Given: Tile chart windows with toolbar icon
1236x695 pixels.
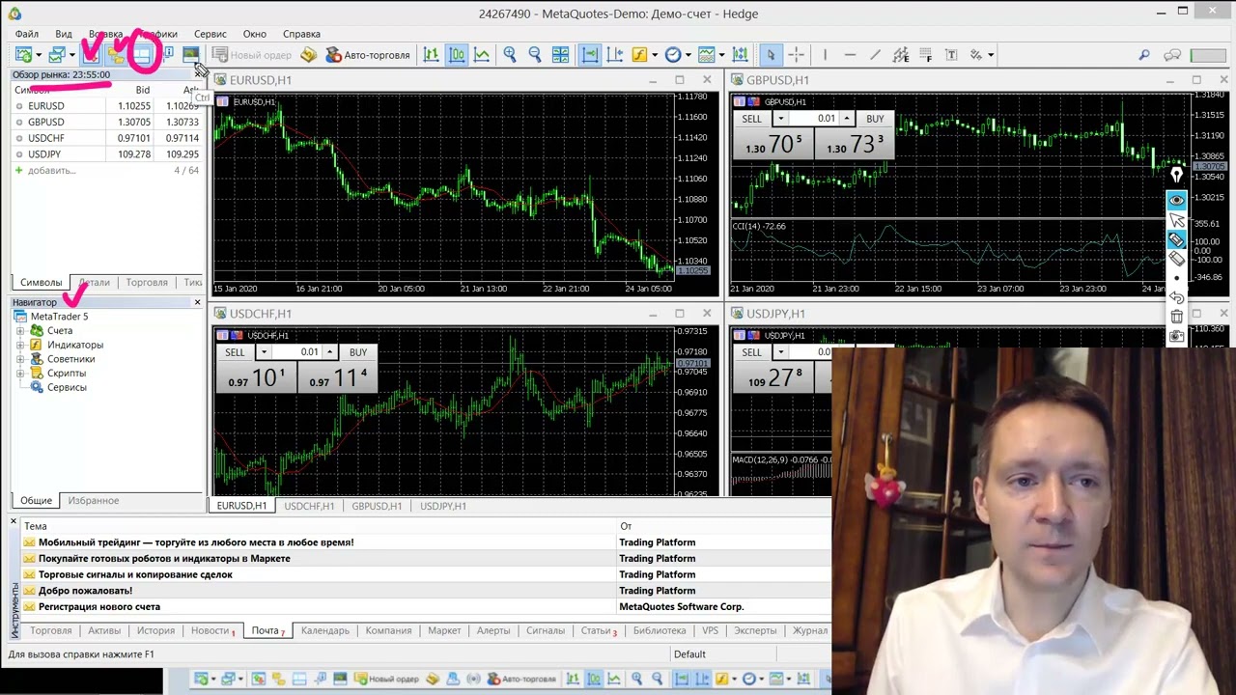Looking at the screenshot, I should [x=560, y=55].
